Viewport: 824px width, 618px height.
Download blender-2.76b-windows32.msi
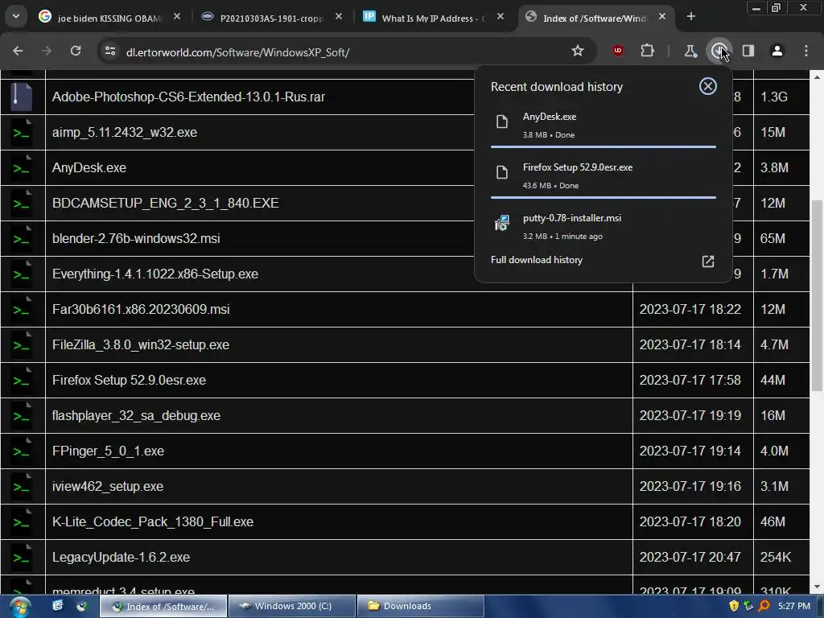pos(136,238)
